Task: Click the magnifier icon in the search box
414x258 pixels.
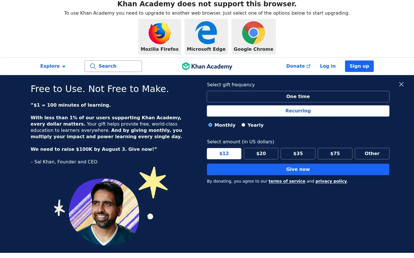Action: (93, 66)
